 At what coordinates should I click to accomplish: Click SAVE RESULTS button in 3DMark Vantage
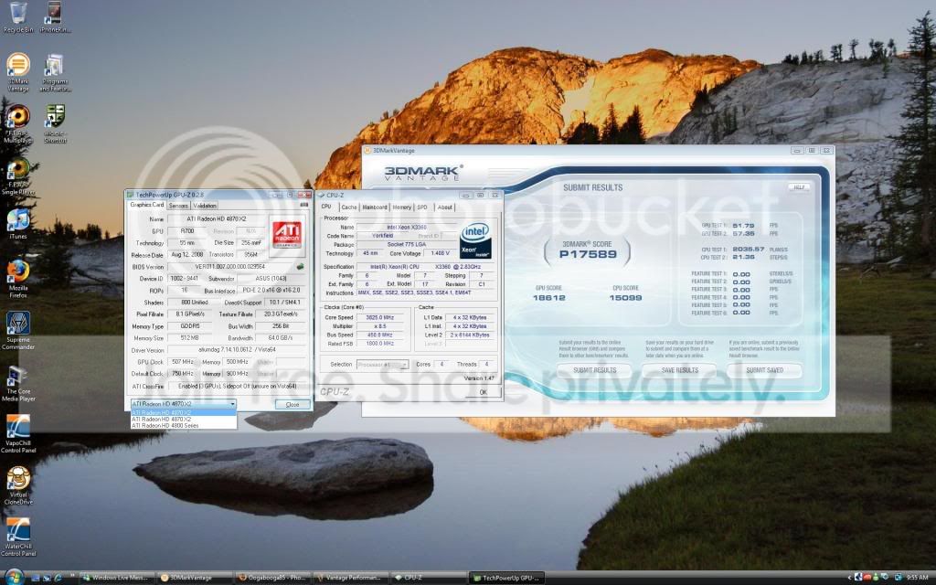click(679, 370)
